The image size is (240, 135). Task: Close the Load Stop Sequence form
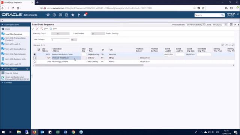click(x=238, y=25)
